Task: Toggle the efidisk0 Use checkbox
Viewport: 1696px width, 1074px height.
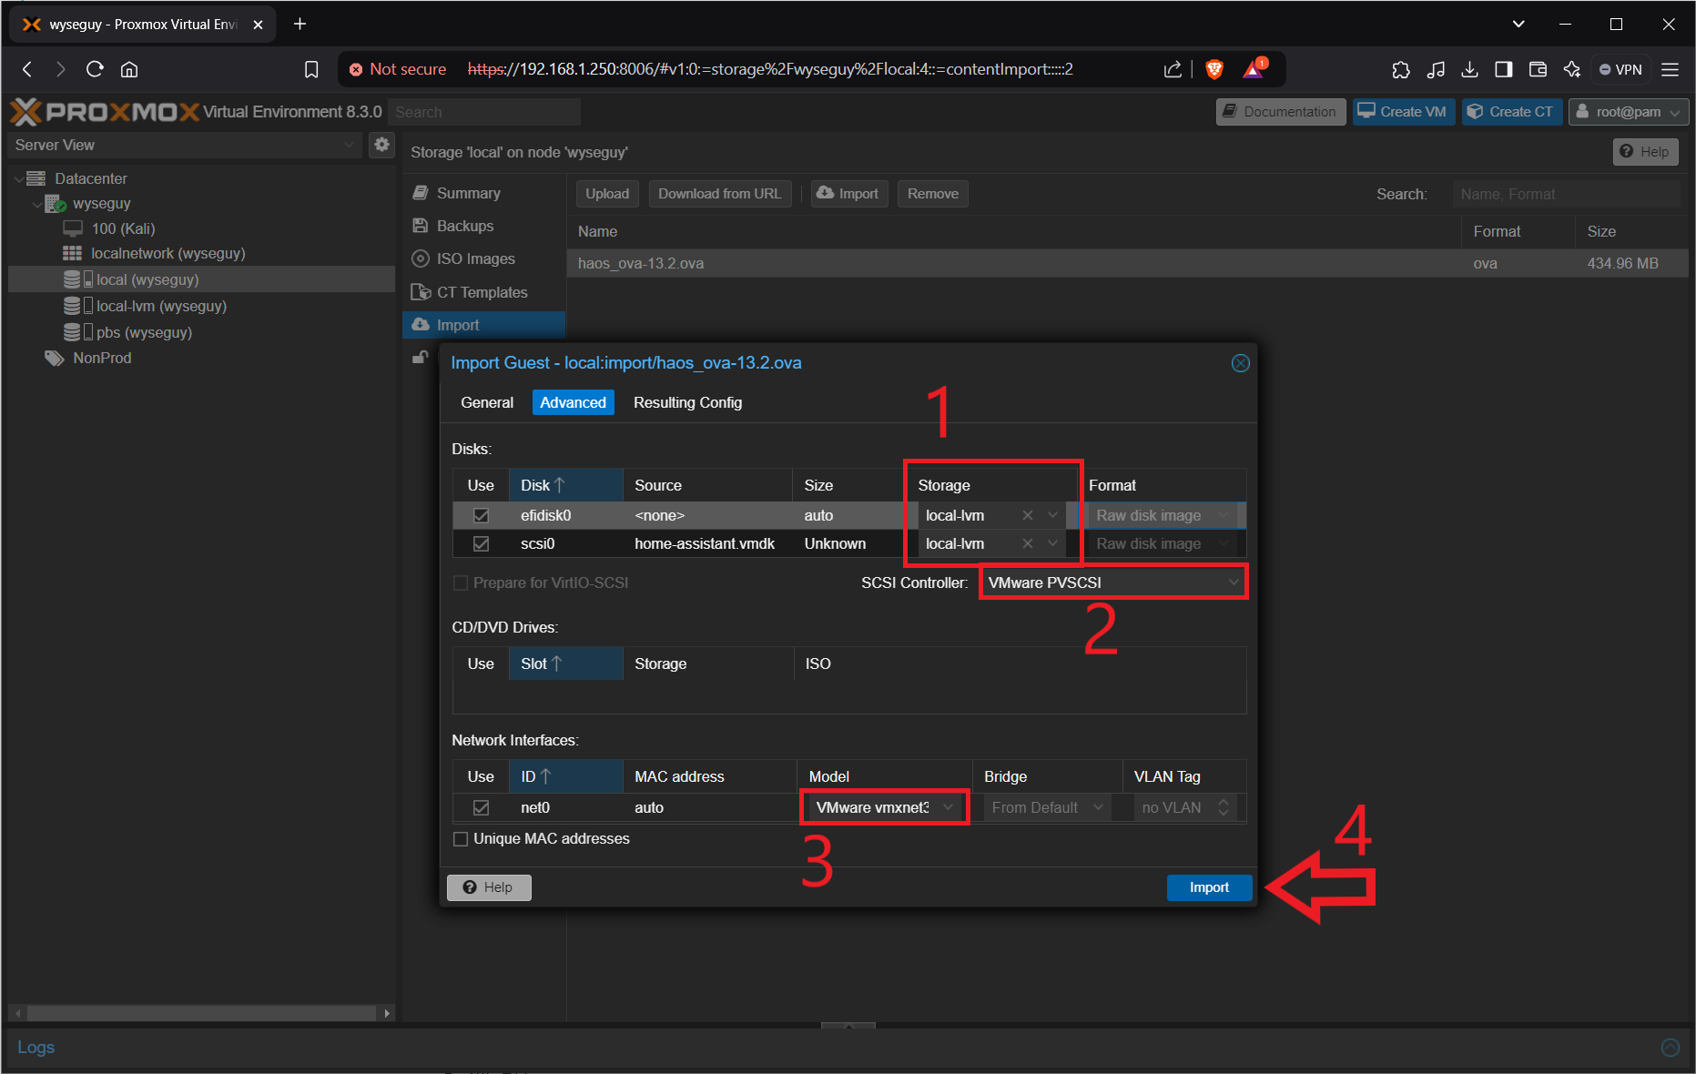Action: pyautogui.click(x=481, y=515)
